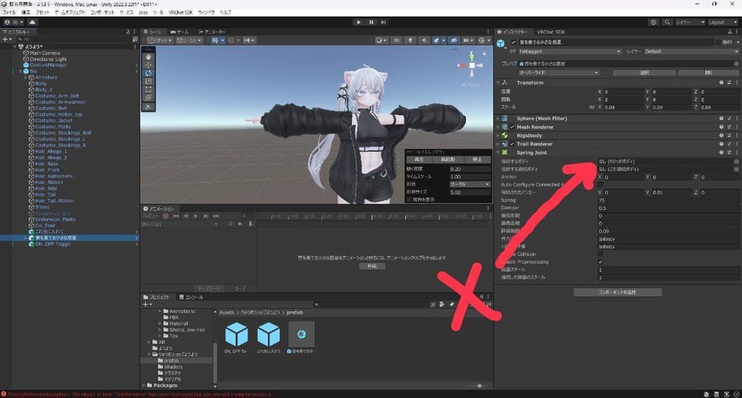Open Transform component help icon
Viewport: 742px width, 398px height.
click(x=721, y=82)
